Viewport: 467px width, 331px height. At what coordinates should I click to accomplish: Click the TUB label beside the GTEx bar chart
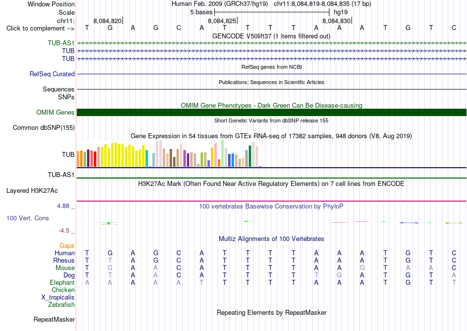[x=68, y=154]
